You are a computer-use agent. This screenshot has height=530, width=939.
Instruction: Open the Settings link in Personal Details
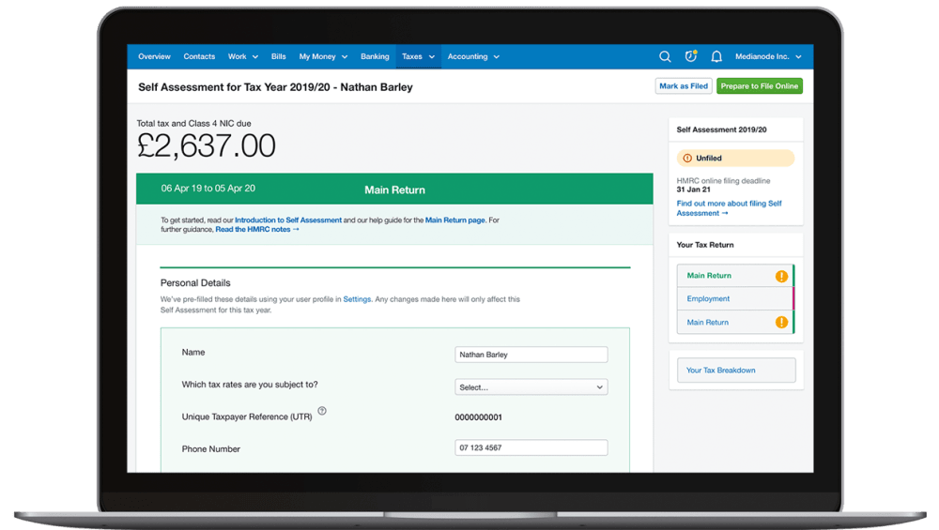pyautogui.click(x=357, y=299)
